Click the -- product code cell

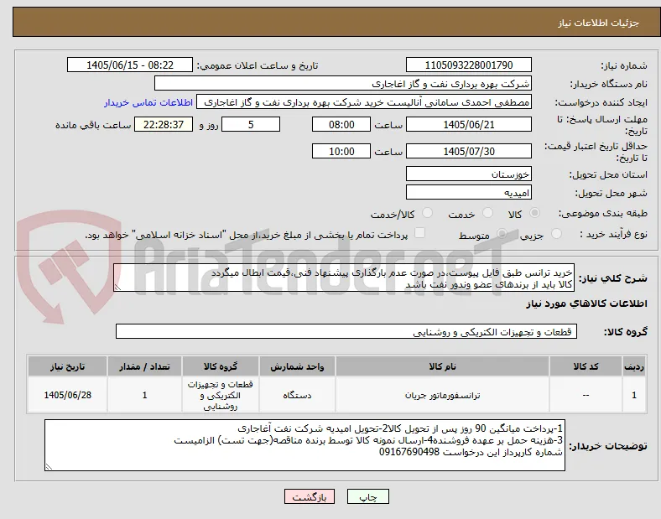pos(586,395)
